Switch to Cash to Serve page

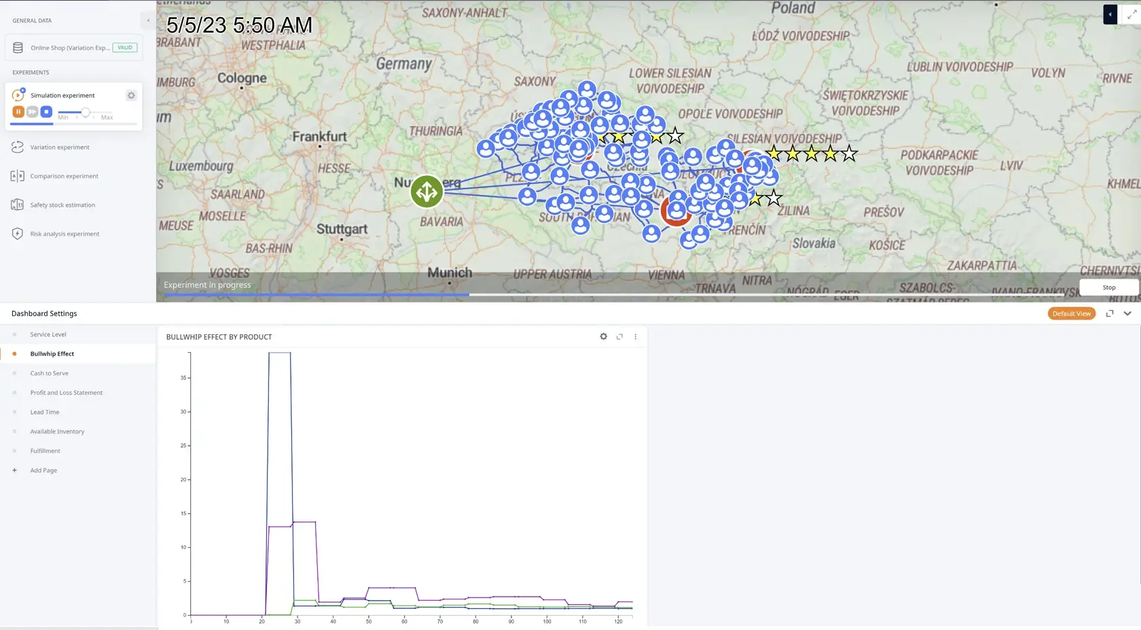[x=49, y=373]
